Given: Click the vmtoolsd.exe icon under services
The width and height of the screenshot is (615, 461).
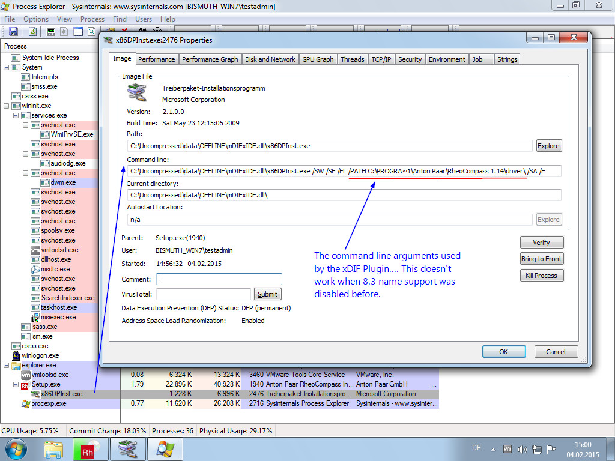Looking at the screenshot, I should 35,250.
